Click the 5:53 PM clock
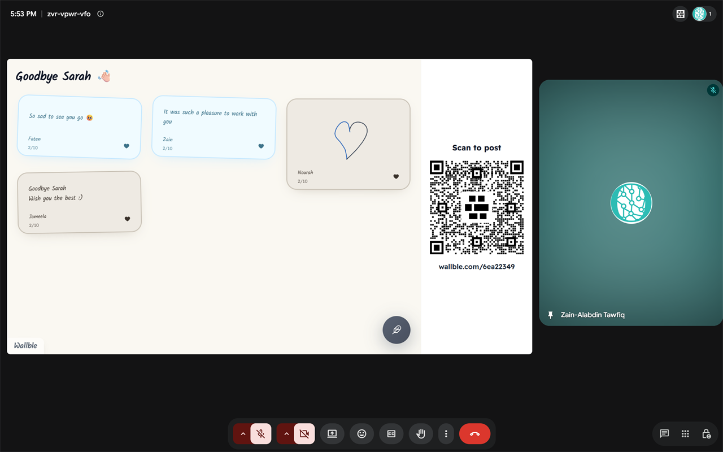This screenshot has width=723, height=452. pos(23,14)
